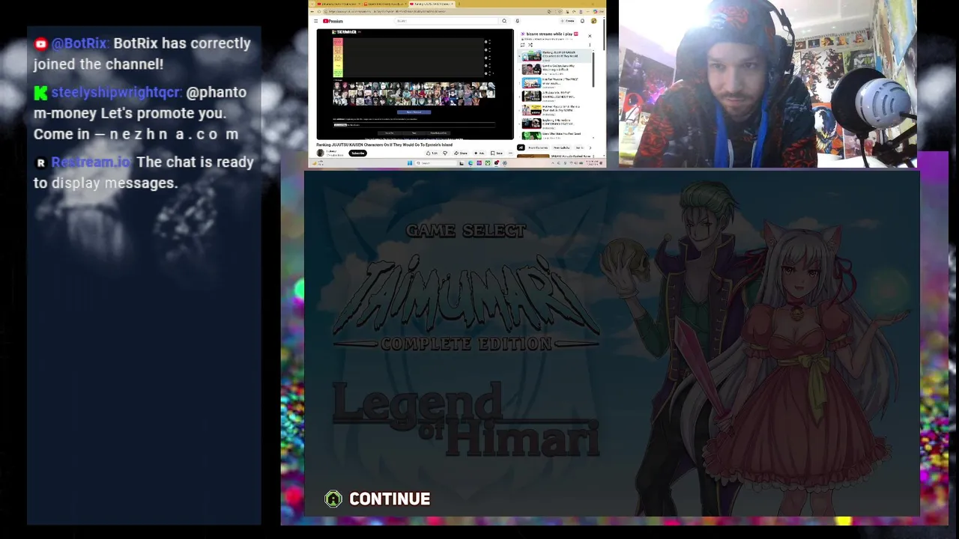Click the Windows taskbar search box
The image size is (959, 539).
coord(436,163)
